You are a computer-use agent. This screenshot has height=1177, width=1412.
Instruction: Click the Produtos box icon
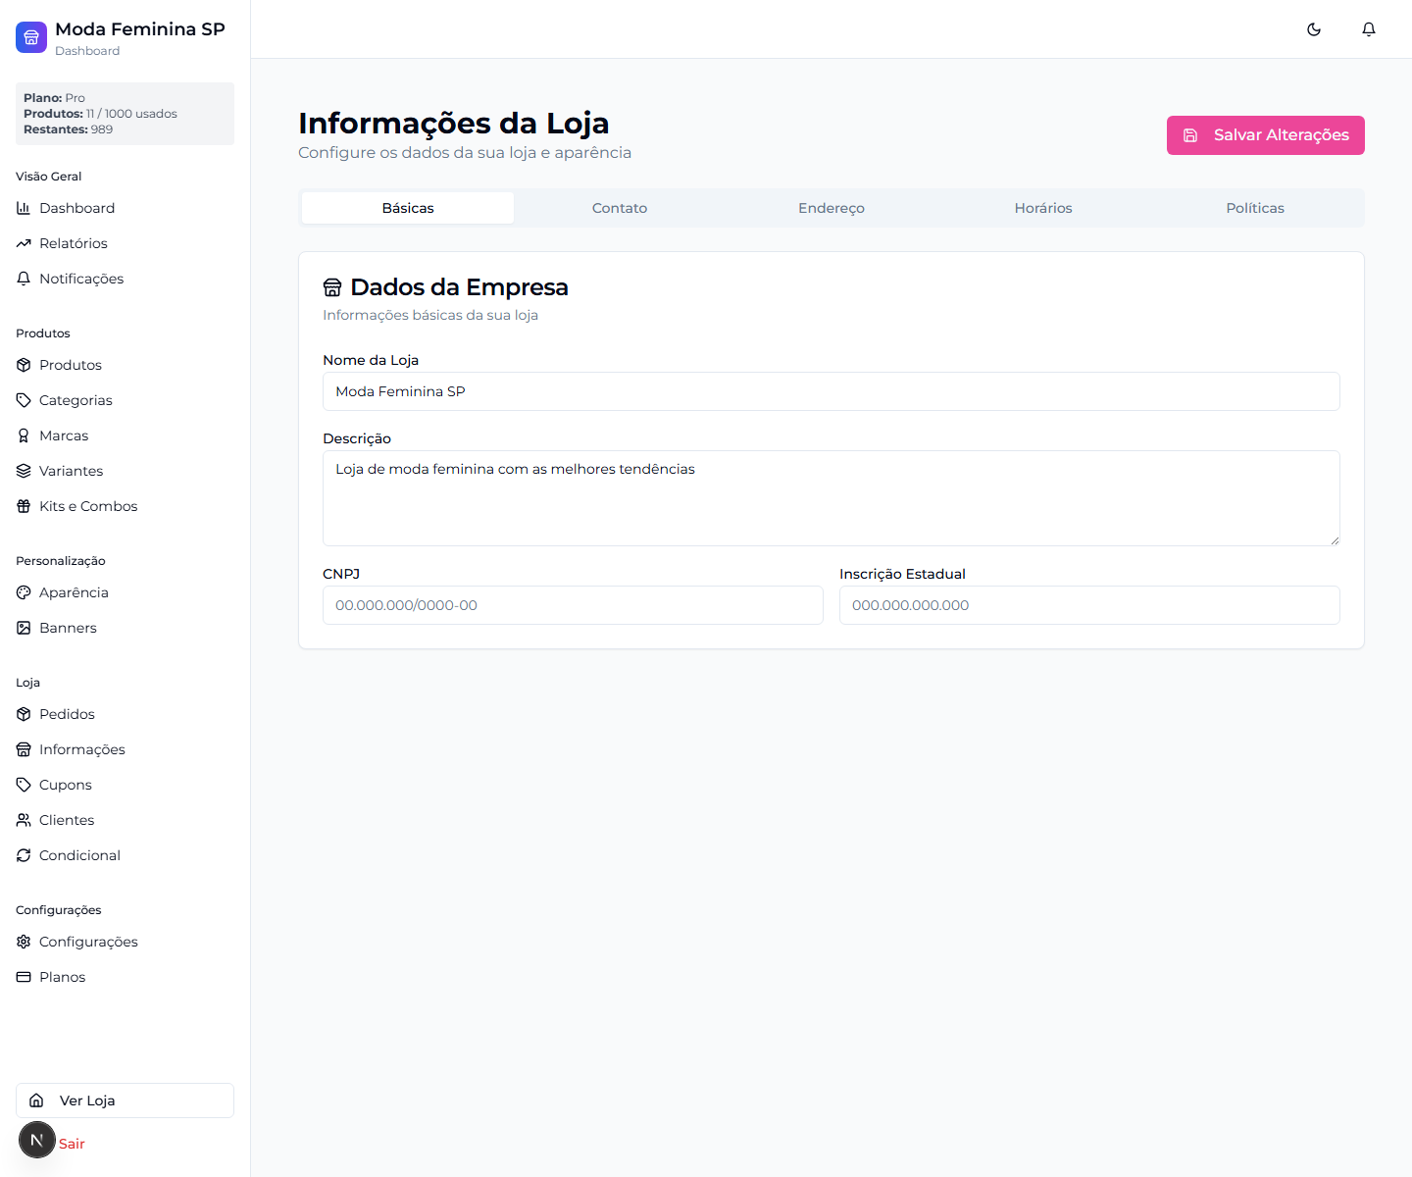(x=24, y=365)
